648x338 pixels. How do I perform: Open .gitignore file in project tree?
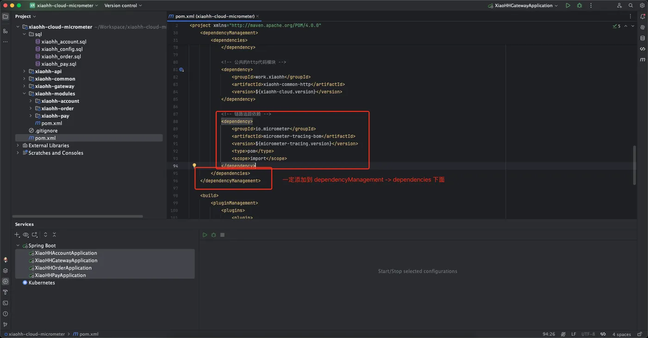pos(46,130)
